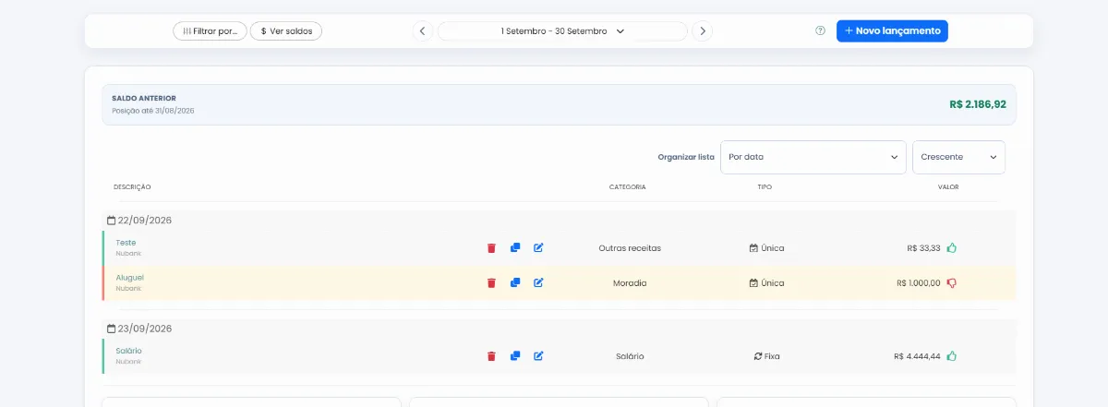
Task: Open the Crescente order dropdown
Action: (x=958, y=157)
